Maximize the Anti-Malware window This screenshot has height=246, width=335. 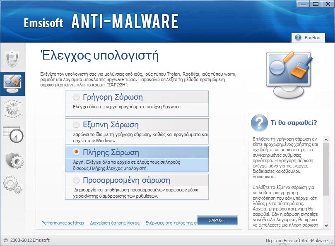coord(316,4)
